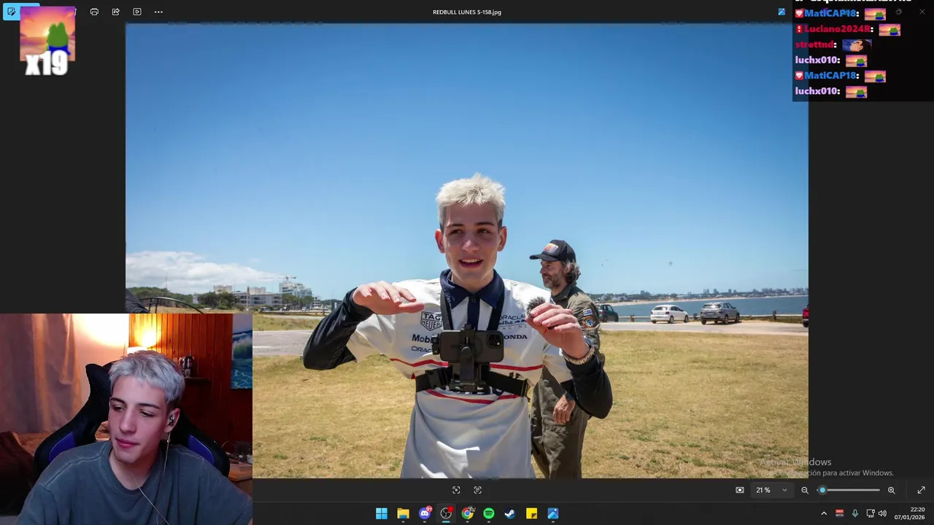
Task: Start the slideshow
Action: 136,12
